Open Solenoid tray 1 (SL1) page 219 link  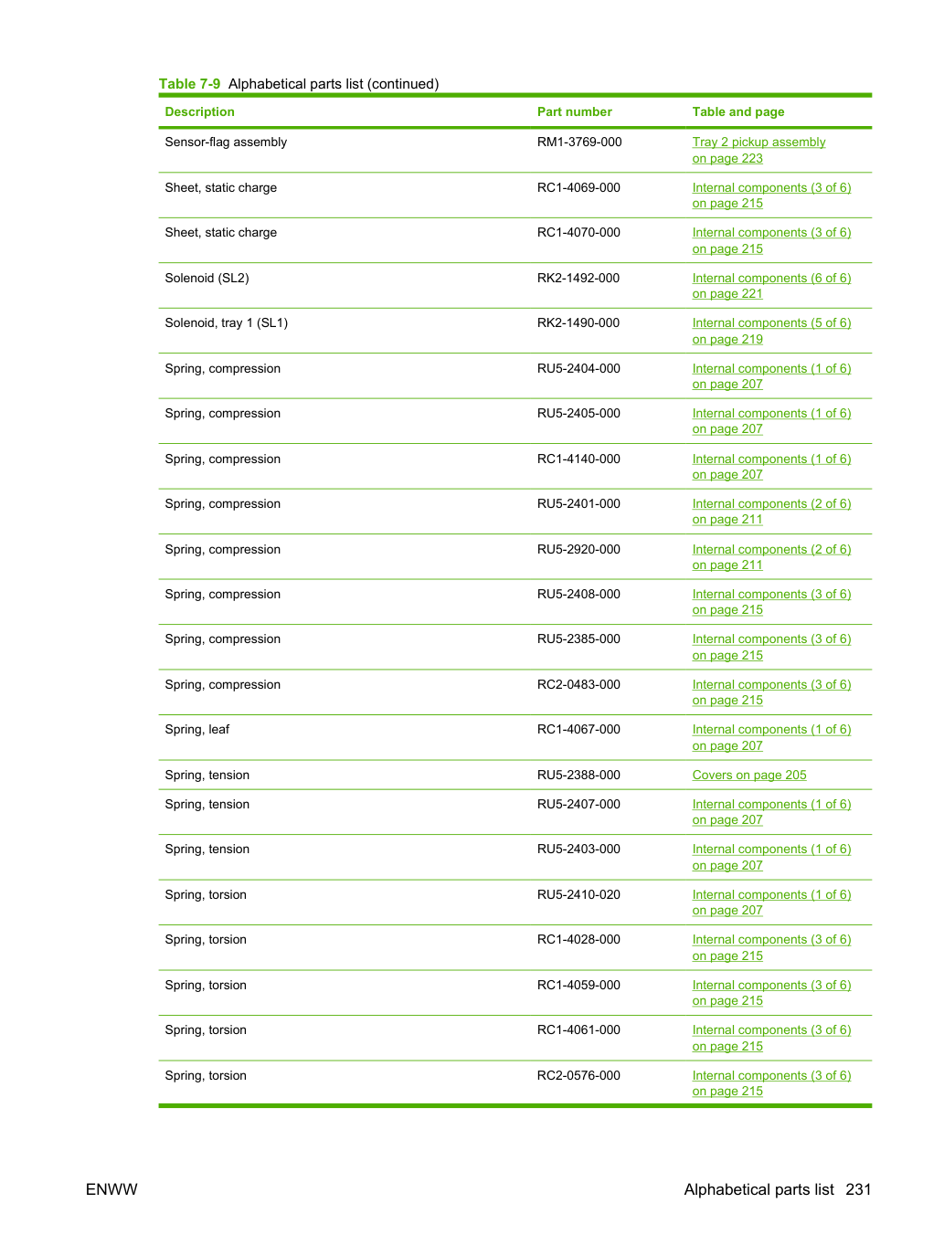click(x=771, y=331)
